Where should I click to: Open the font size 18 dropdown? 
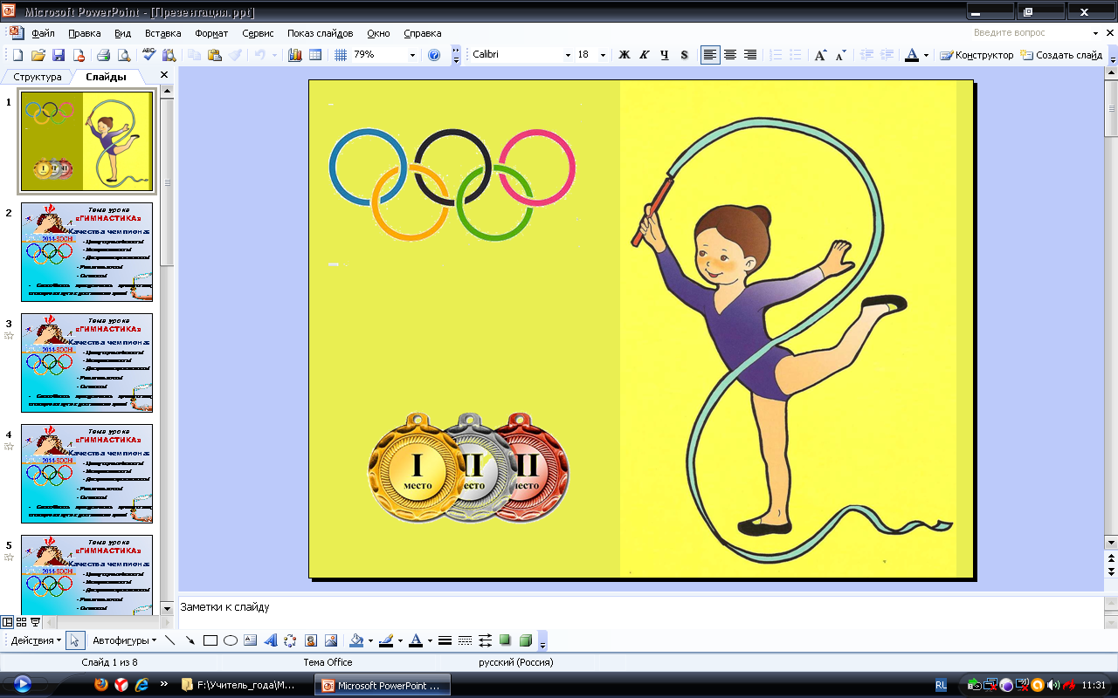[604, 55]
